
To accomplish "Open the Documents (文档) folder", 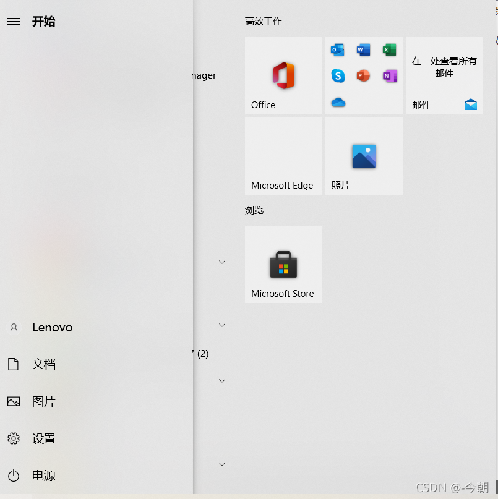I will [x=97, y=364].
